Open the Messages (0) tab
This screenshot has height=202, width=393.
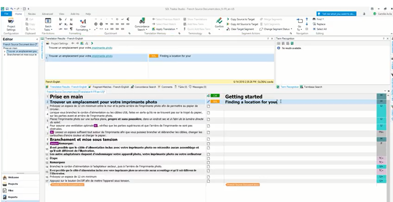coord(198,87)
